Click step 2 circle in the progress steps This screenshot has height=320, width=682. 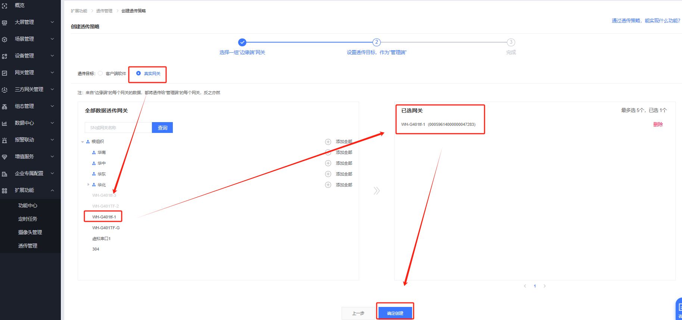tap(377, 42)
